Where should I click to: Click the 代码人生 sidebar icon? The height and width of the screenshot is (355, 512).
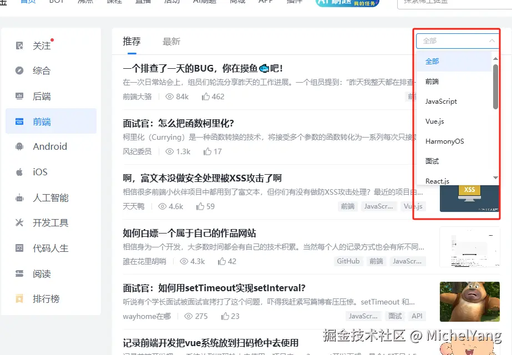(18, 248)
